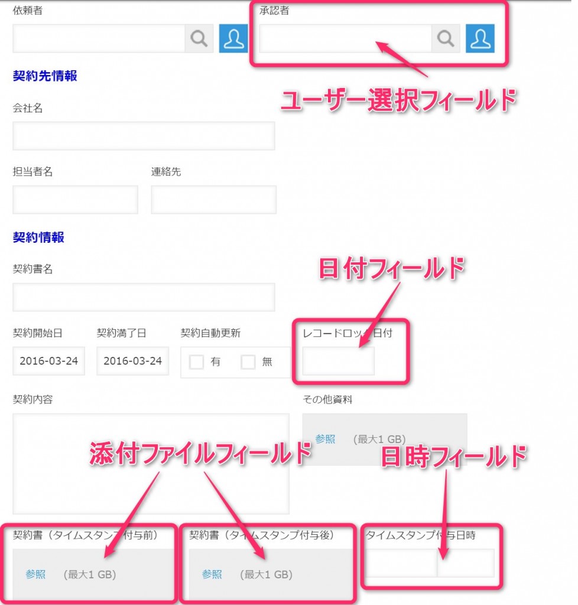Click the レコードロック日付 date field
The image size is (578, 605).
339,361
